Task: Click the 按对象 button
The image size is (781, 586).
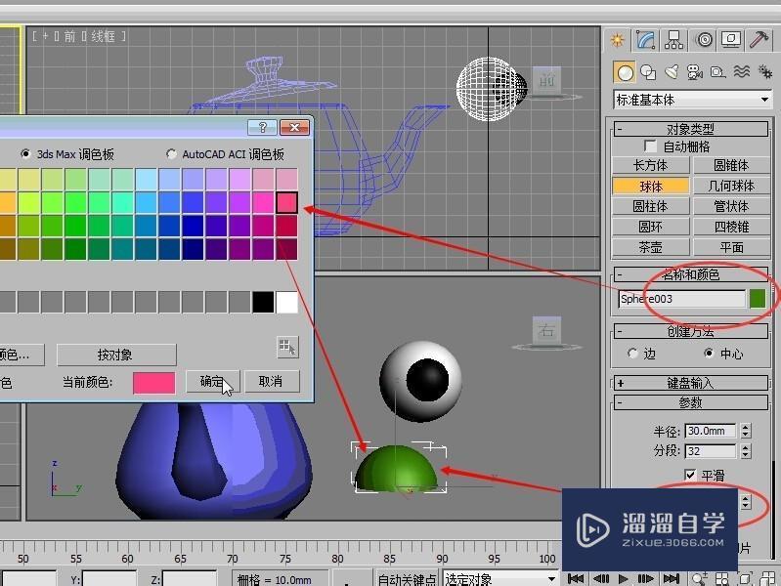Action: click(116, 355)
